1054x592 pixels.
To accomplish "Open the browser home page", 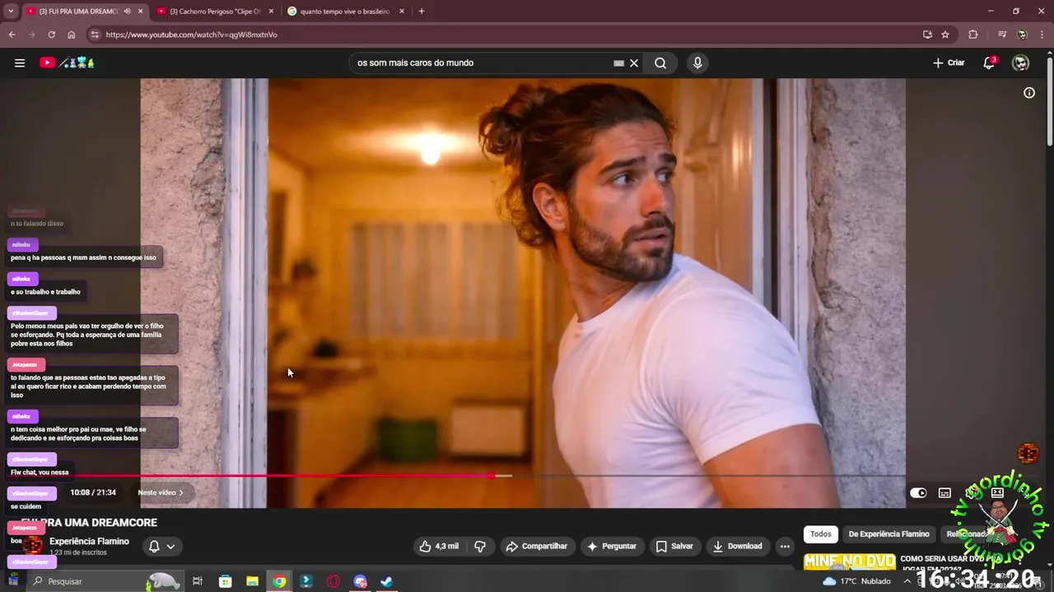I will [x=71, y=35].
